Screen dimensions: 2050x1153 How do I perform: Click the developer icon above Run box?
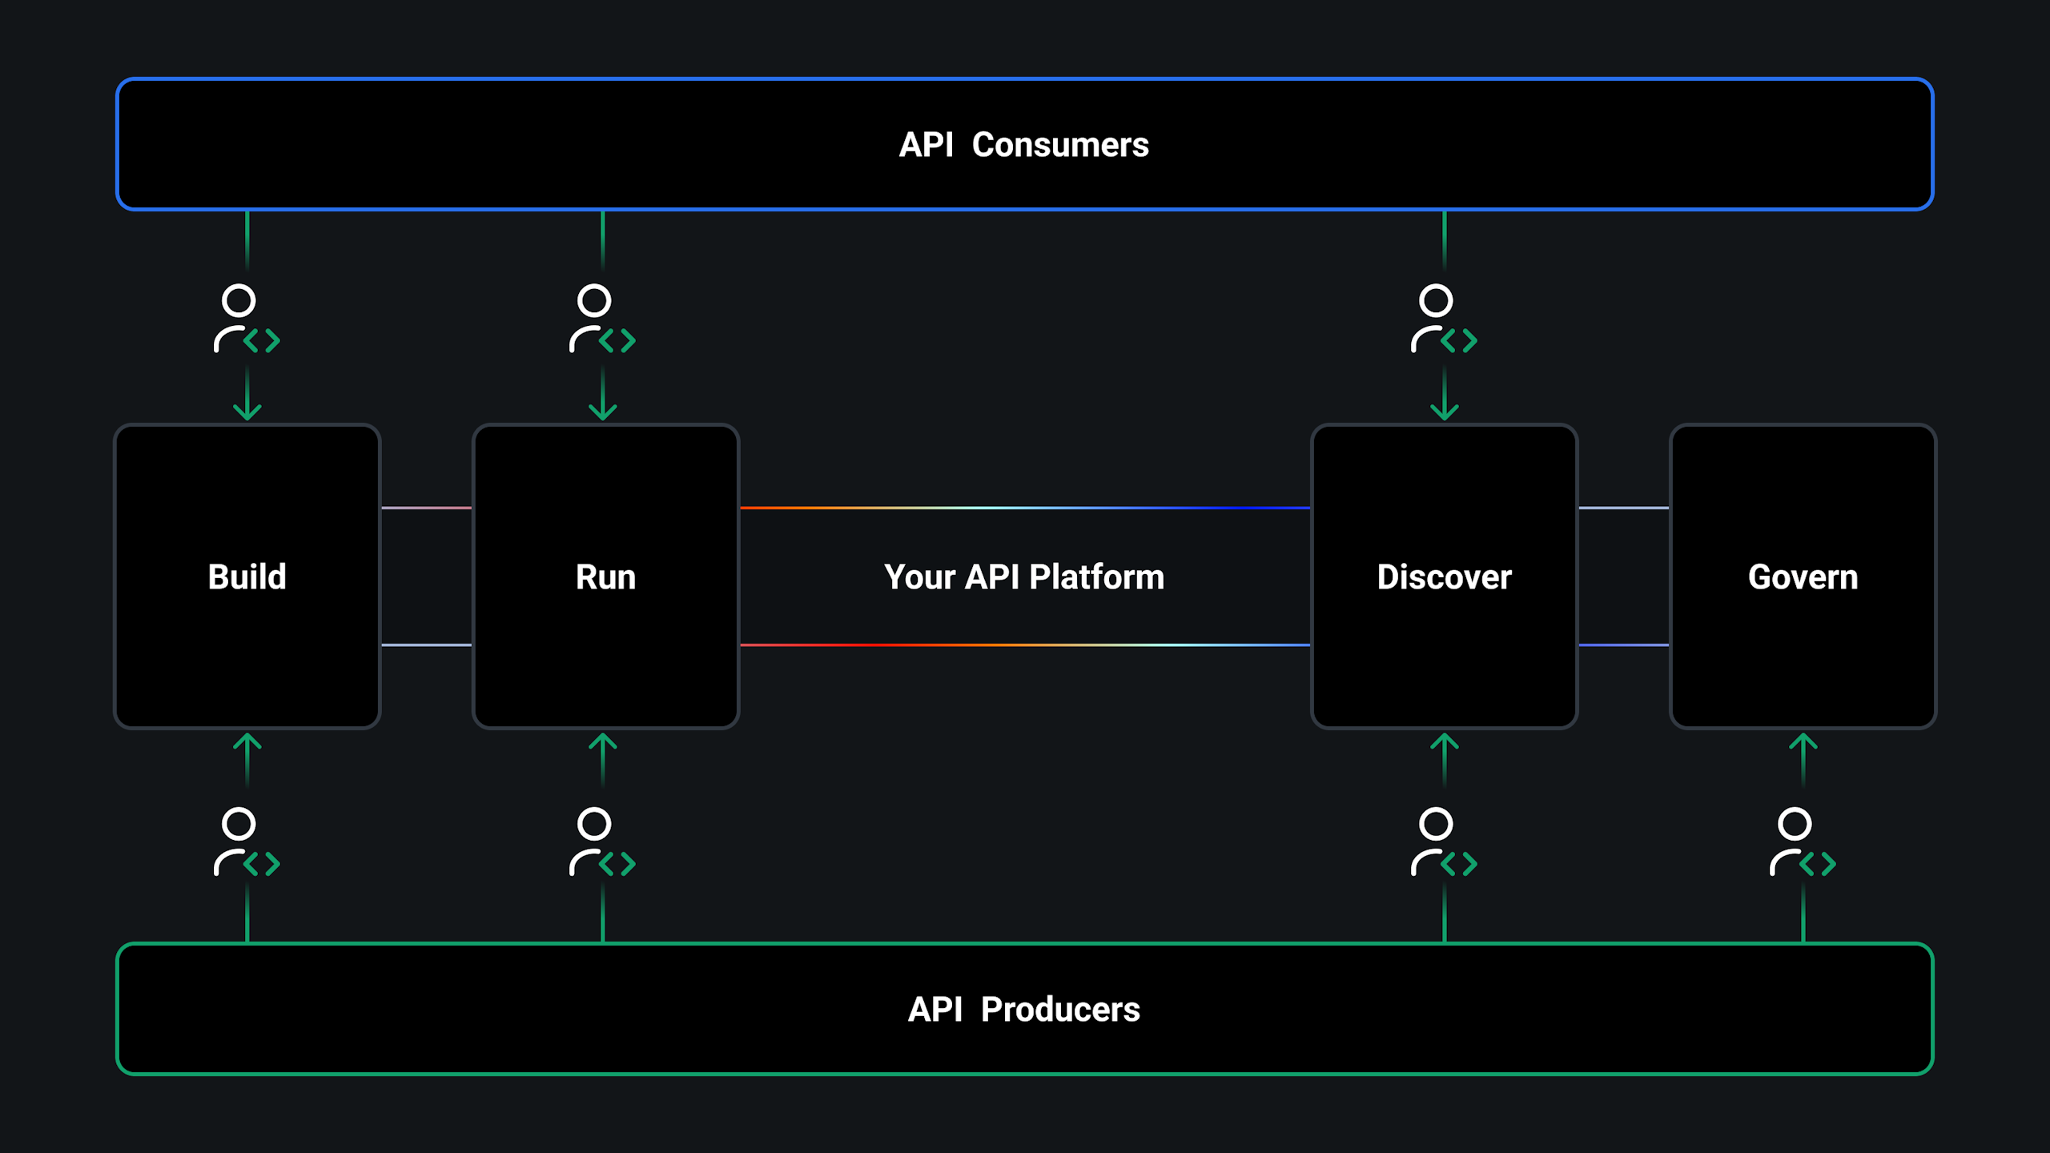pos(601,319)
